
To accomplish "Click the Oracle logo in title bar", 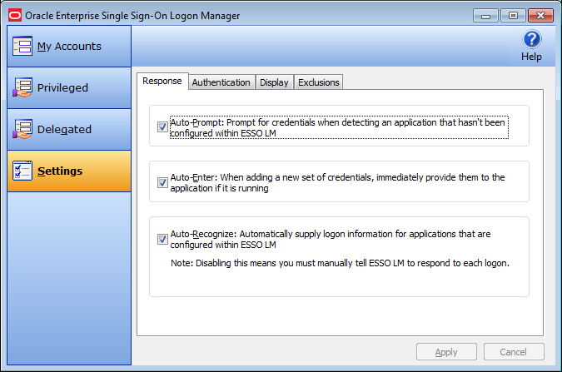I will pos(13,13).
